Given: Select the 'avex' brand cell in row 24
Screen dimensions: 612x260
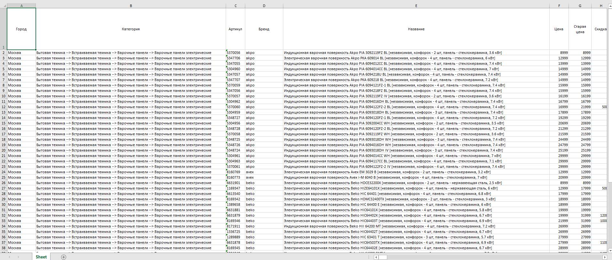Looking at the screenshot, I should point(264,172).
